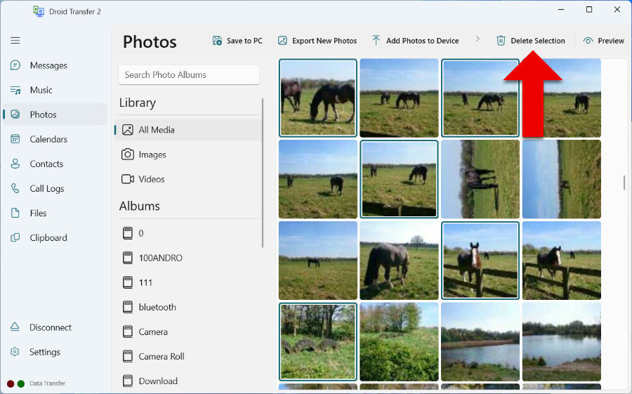
Task: Click the Files document icon
Action: coord(15,213)
